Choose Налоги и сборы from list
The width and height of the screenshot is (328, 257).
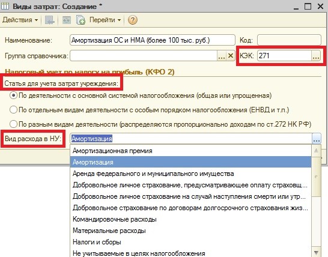[190, 242]
